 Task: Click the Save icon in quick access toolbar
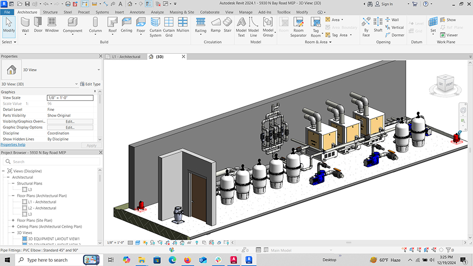coord(27,4)
